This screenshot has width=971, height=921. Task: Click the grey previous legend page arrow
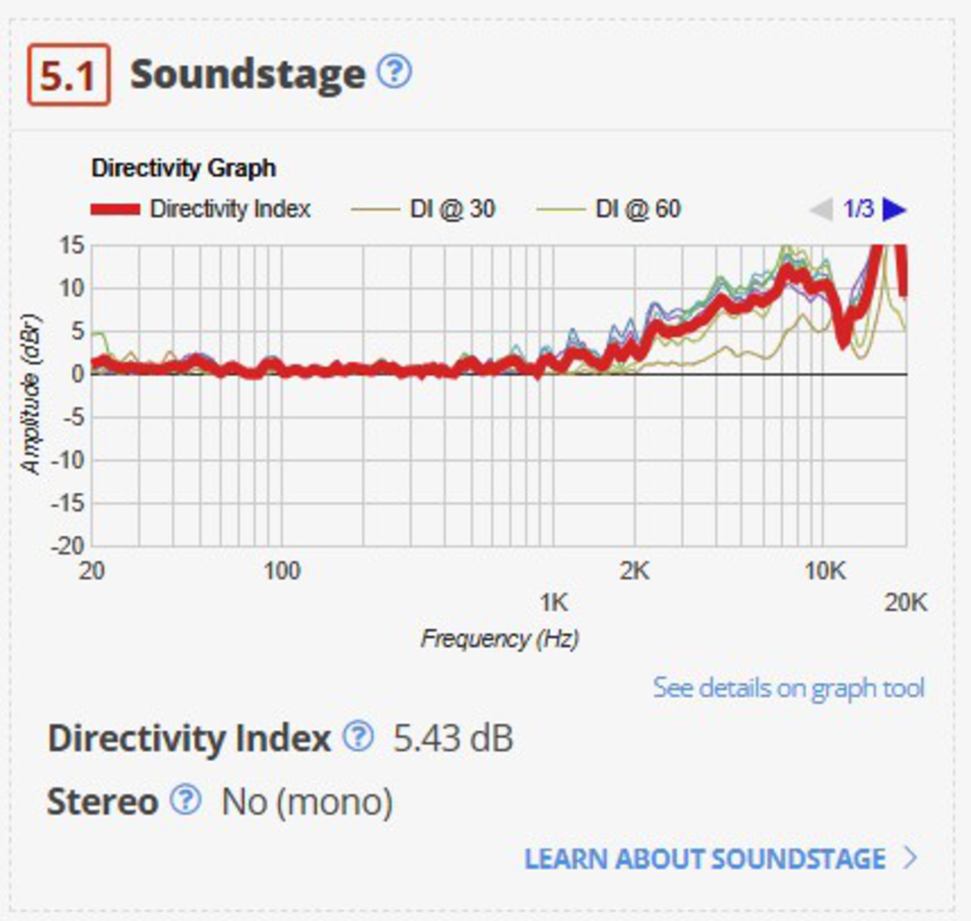coord(821,210)
